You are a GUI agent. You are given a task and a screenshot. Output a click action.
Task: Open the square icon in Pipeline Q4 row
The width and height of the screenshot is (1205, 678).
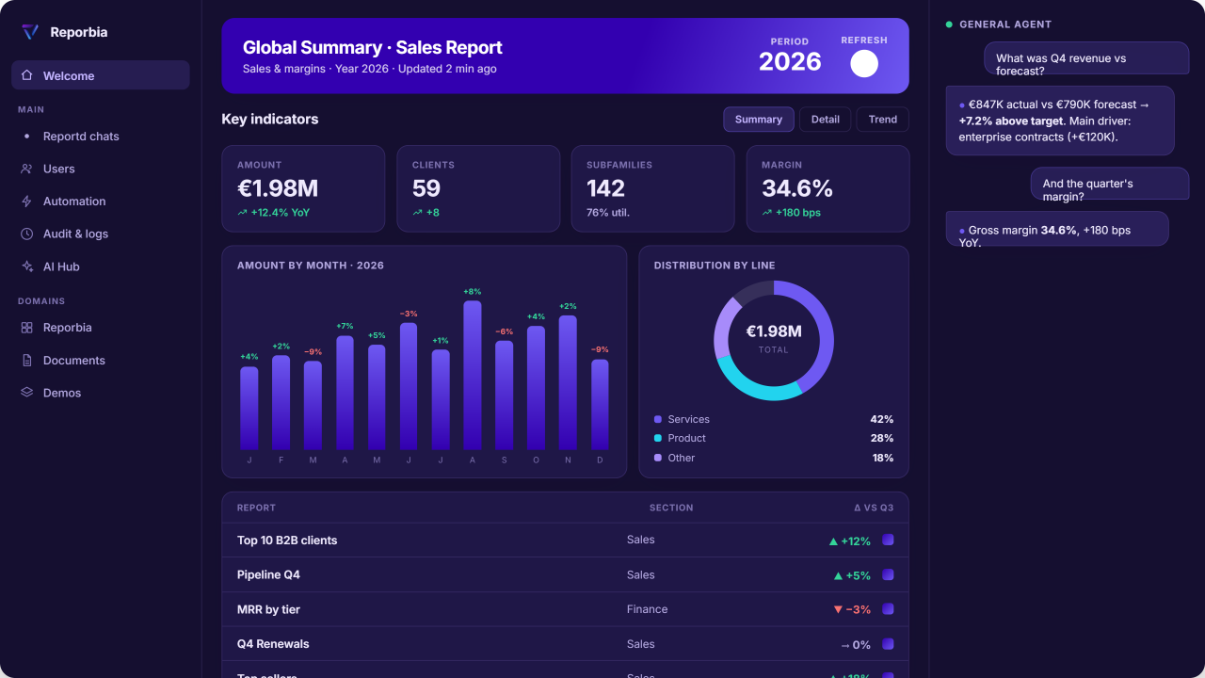pos(888,574)
